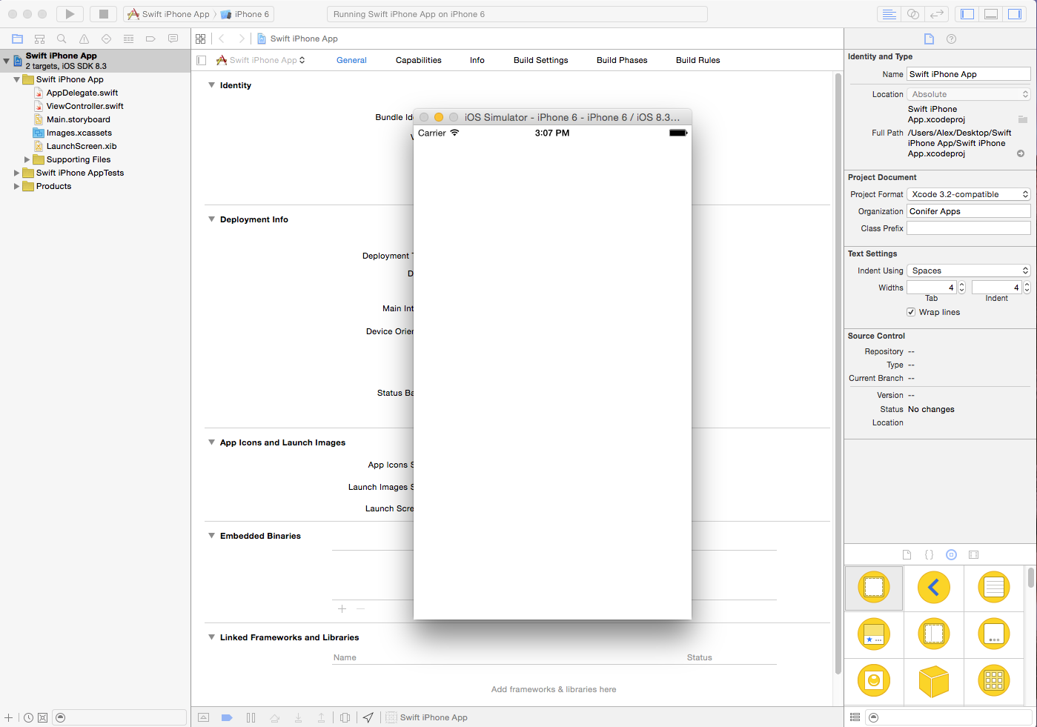This screenshot has height=727, width=1037.
Task: Hide the utilities panel
Action: tap(1015, 13)
